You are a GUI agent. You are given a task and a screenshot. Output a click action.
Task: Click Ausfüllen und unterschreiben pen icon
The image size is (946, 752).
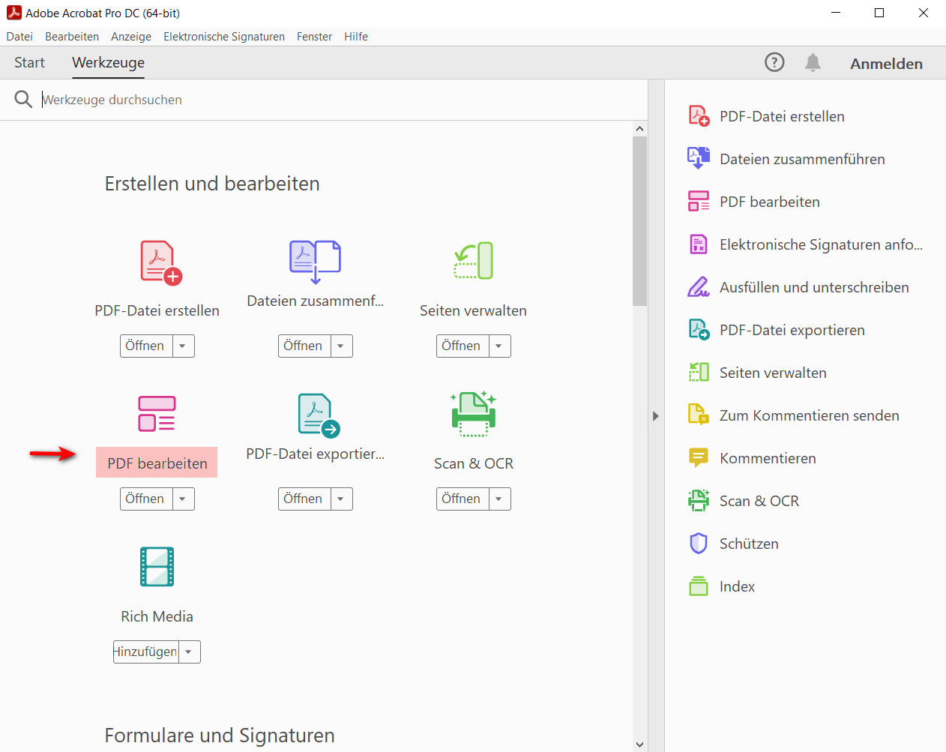click(699, 286)
